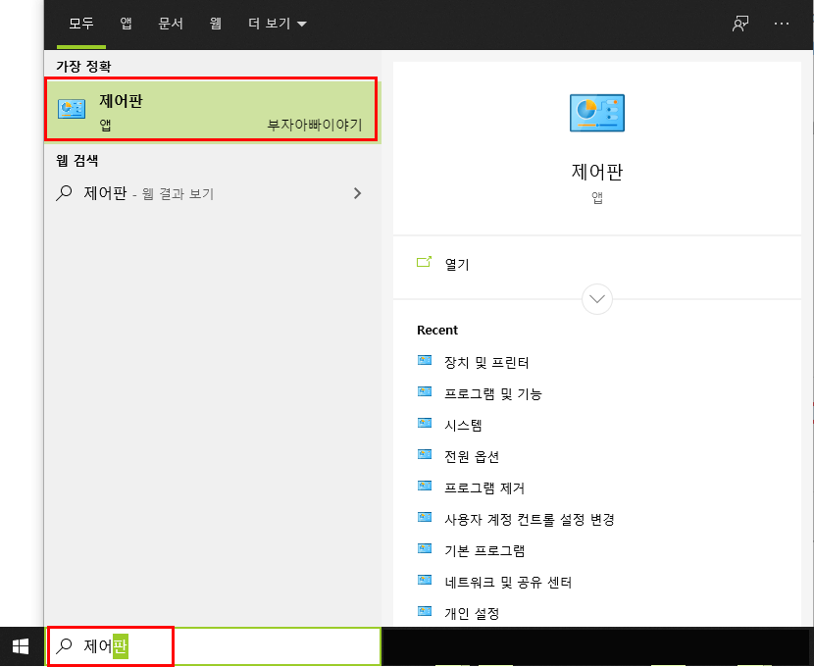Screen dimensions: 814x667
Task: Click the icon beside 전원 옵션
Action: [x=425, y=454]
